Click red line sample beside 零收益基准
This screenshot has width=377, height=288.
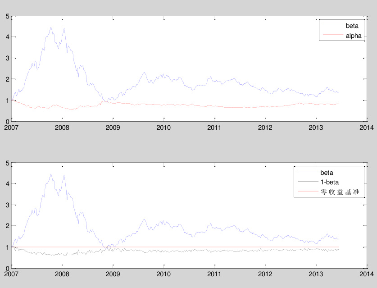coord(307,192)
